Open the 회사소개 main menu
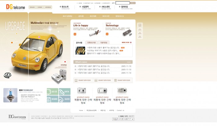 (65, 7)
